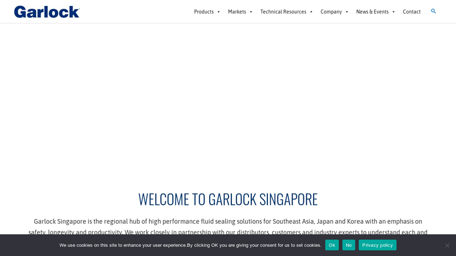Expand the Technical Resources dropdown arrow
The height and width of the screenshot is (256, 456).
tap(311, 12)
